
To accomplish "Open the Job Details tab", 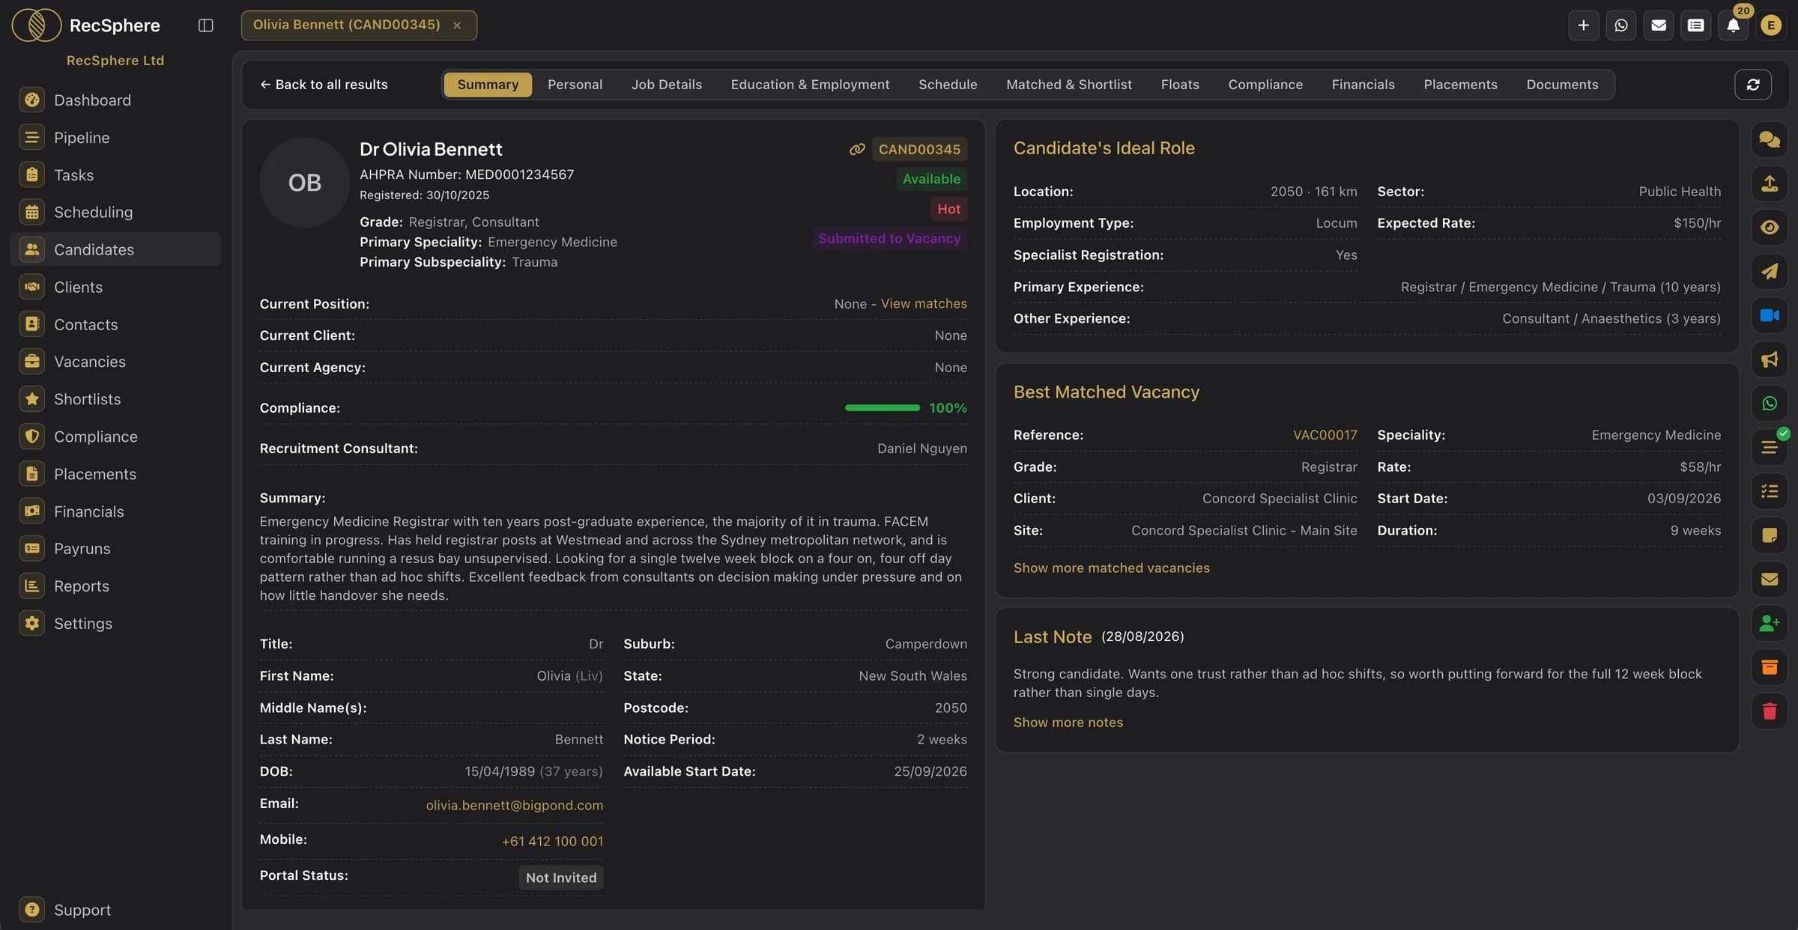I will coord(667,85).
